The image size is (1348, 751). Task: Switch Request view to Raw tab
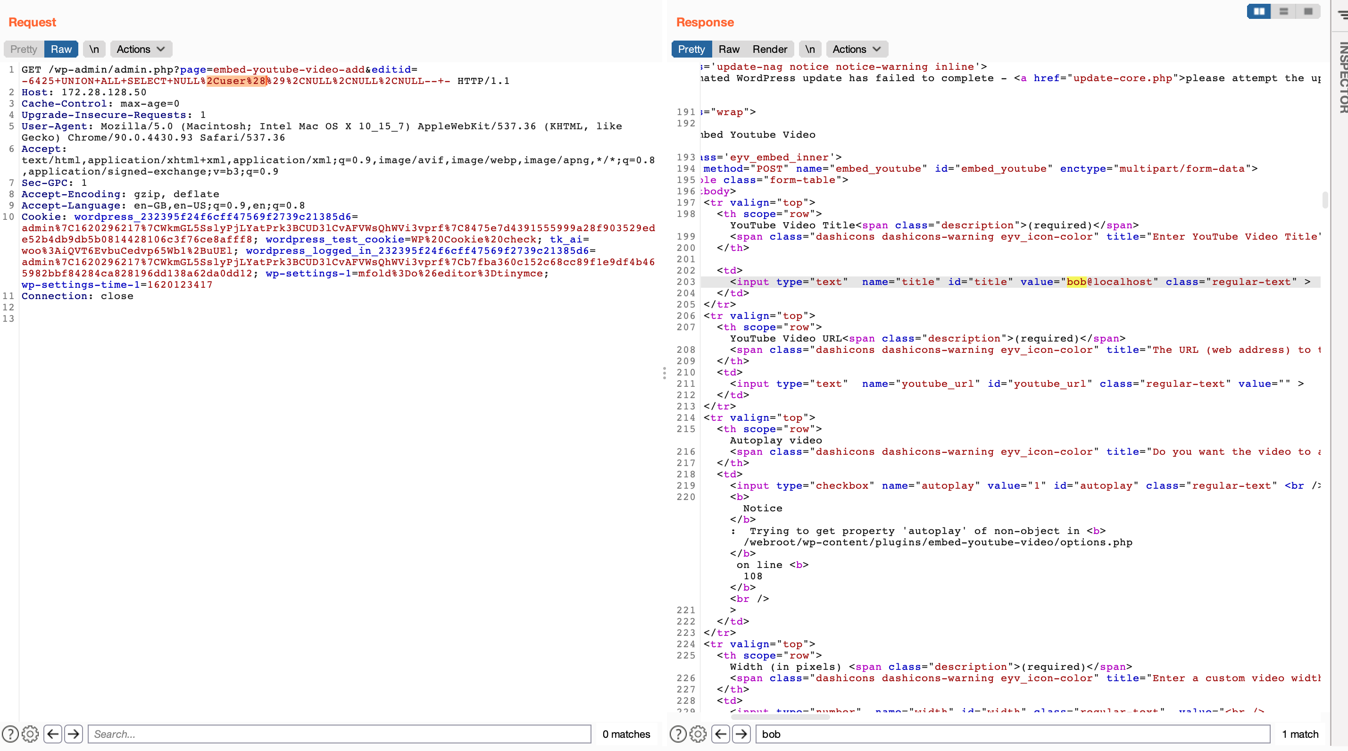[61, 49]
